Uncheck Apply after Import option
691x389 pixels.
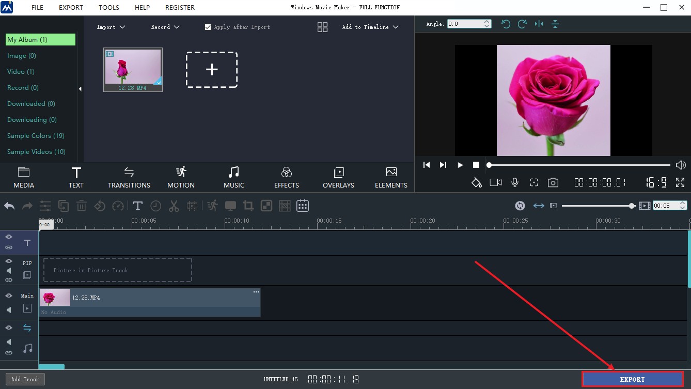pos(208,27)
